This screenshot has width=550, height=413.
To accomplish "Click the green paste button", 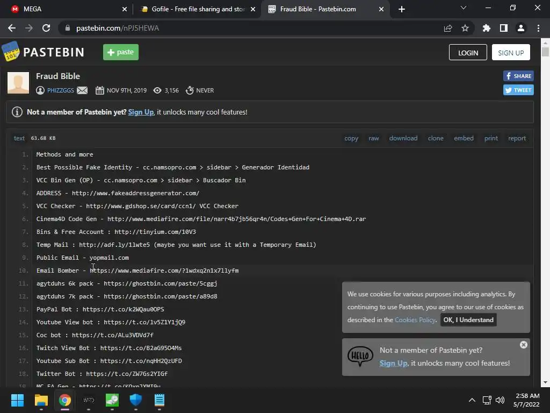I will coord(121,52).
